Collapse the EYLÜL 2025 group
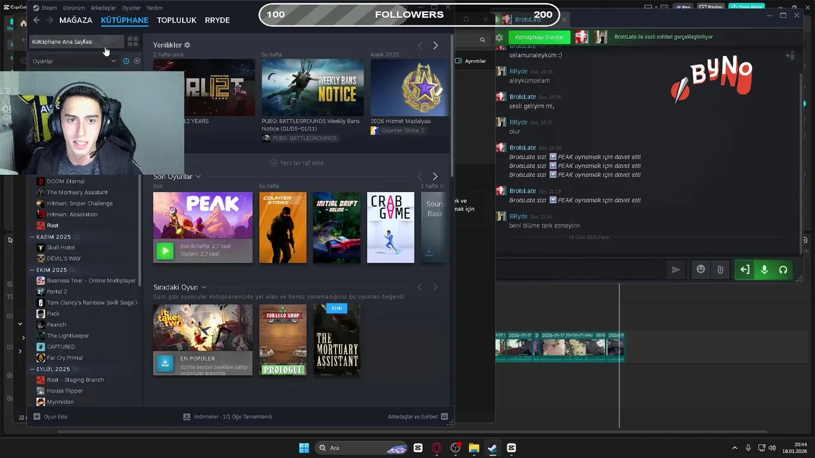 (32, 369)
